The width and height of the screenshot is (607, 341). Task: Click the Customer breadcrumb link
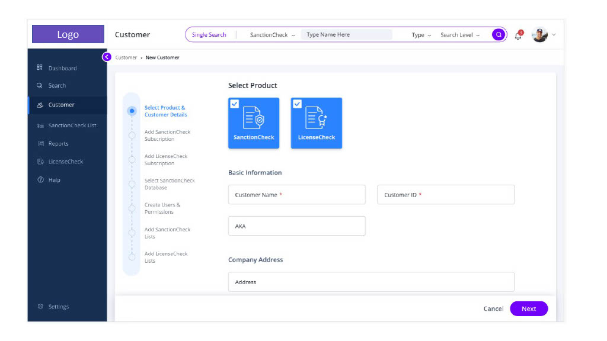tap(126, 57)
